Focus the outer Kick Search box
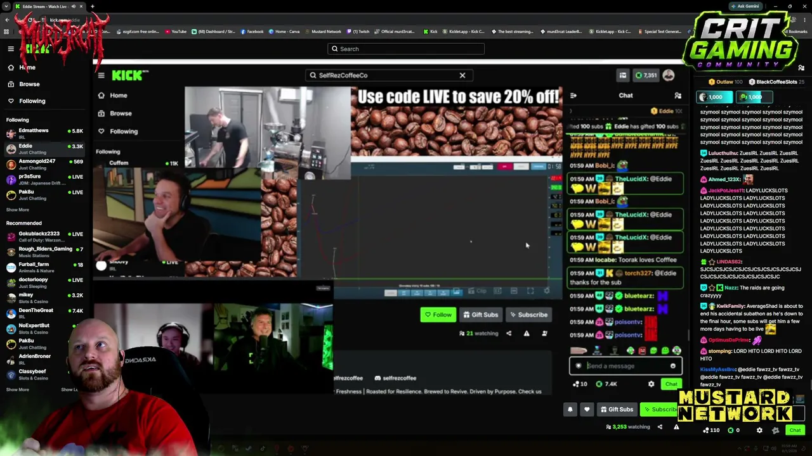The image size is (812, 456). coord(406,49)
